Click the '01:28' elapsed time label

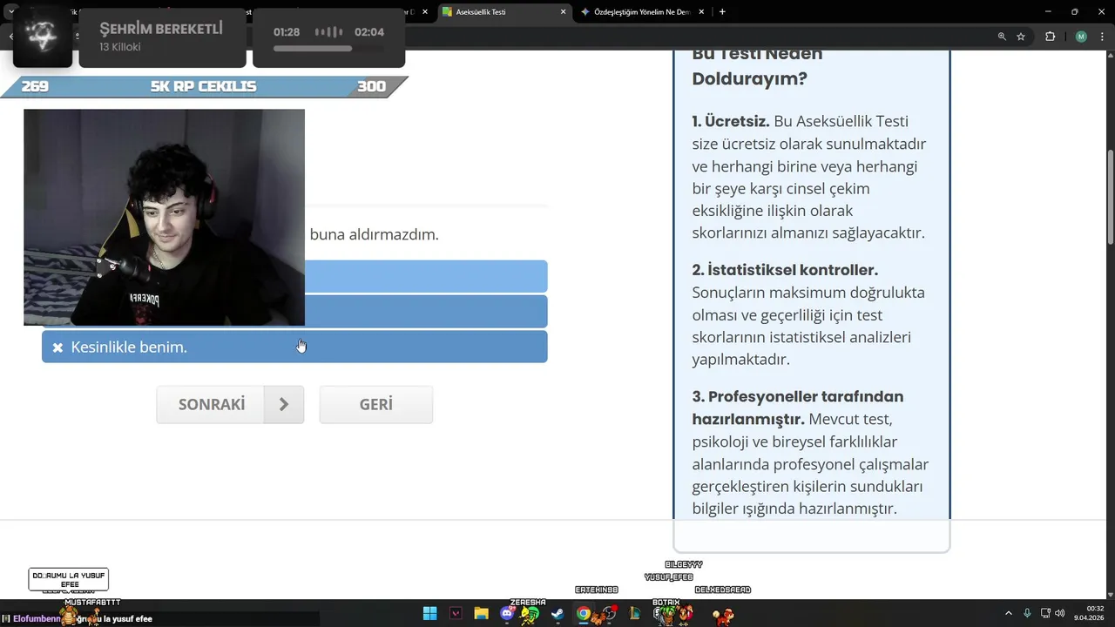coord(287,32)
